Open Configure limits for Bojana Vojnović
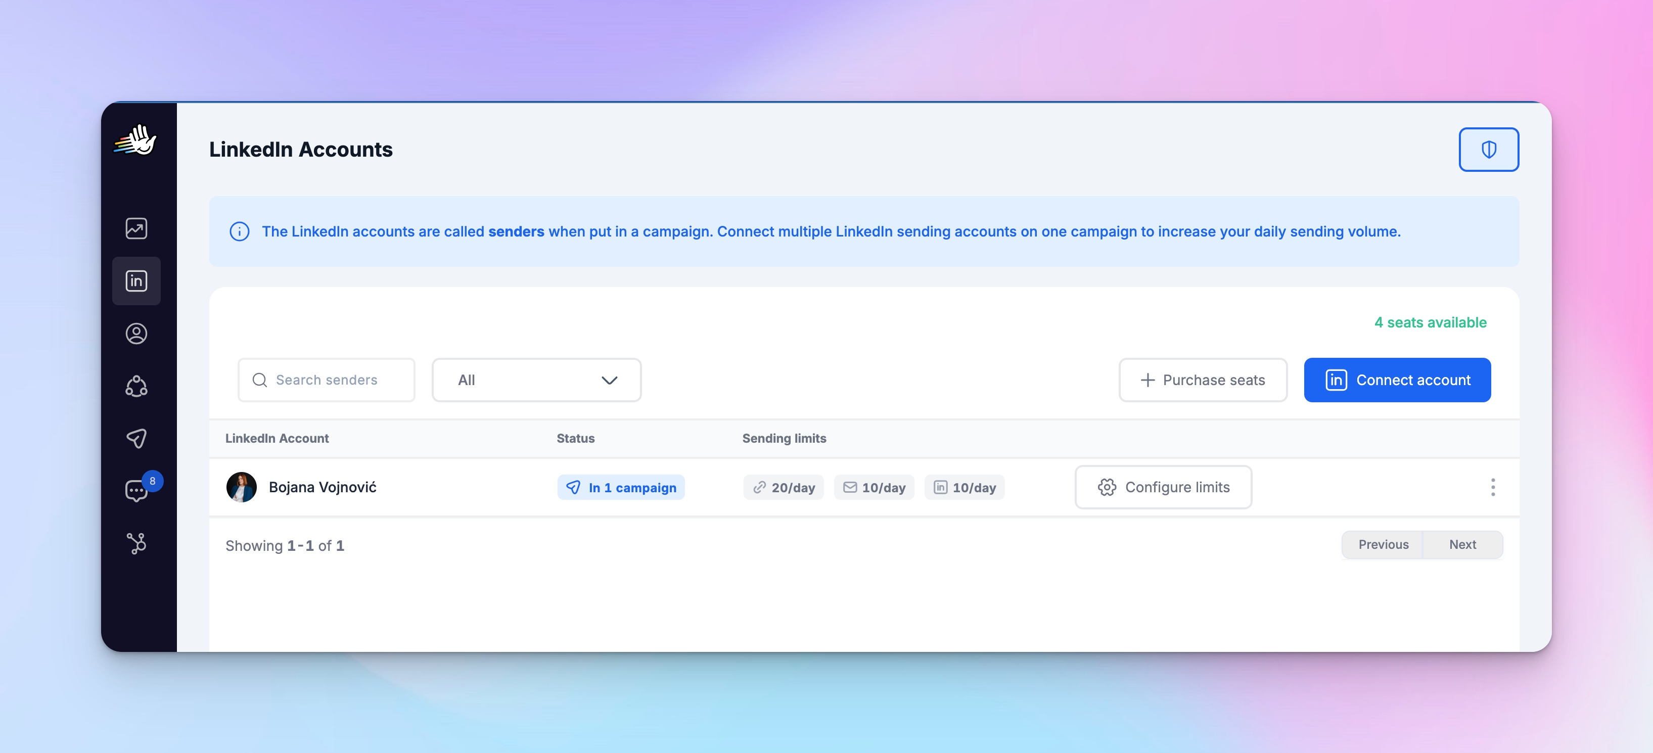The image size is (1653, 753). click(x=1163, y=488)
